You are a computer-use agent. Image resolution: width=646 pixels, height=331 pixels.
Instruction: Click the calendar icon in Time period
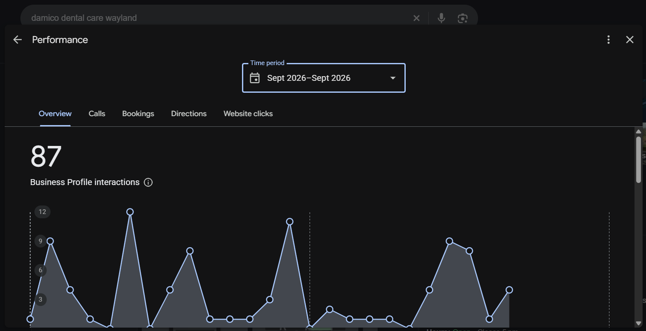255,78
